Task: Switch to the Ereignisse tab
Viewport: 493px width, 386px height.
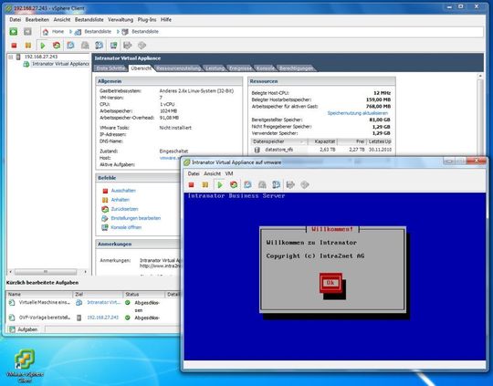Action: pos(240,68)
